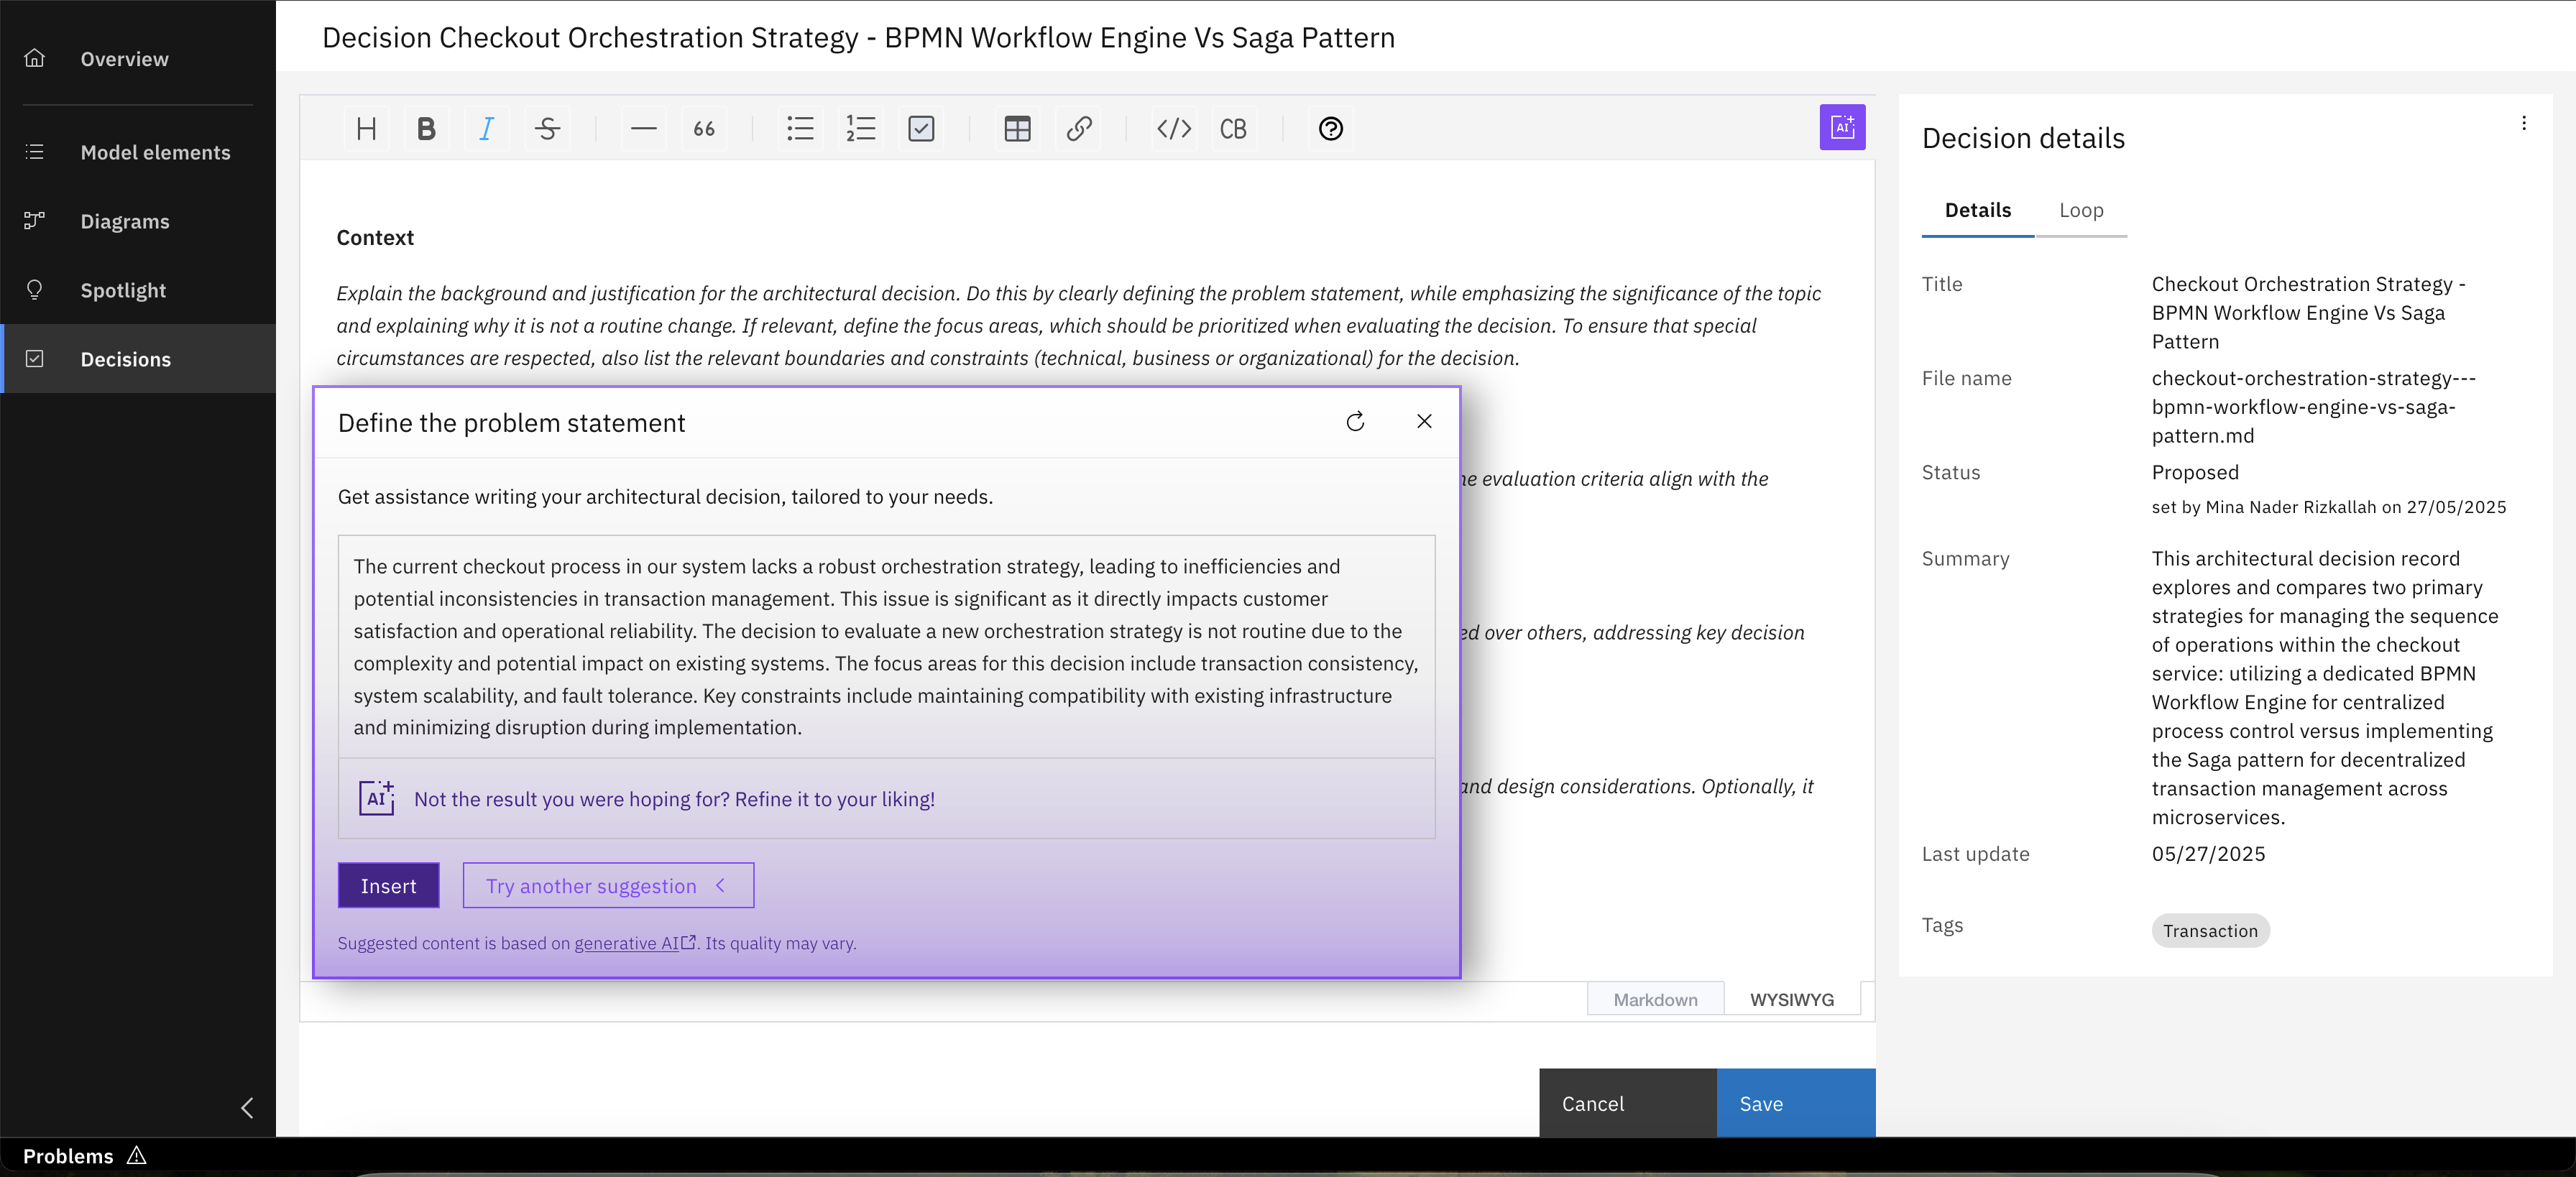
Task: Insert inline code with code icon
Action: tap(1173, 128)
